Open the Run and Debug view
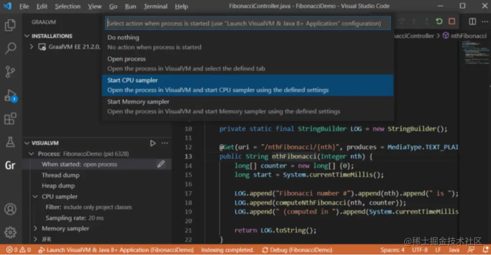The width and height of the screenshot is (491, 255). tap(10, 95)
